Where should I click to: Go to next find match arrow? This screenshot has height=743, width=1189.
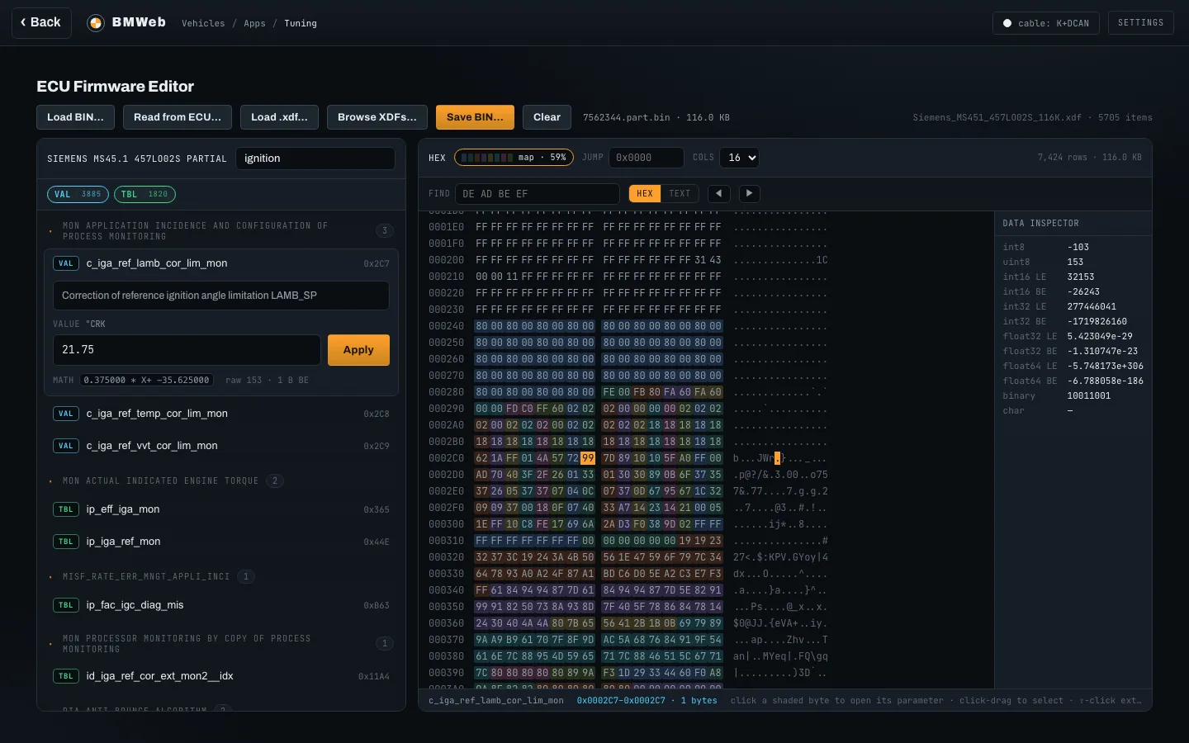click(x=749, y=193)
